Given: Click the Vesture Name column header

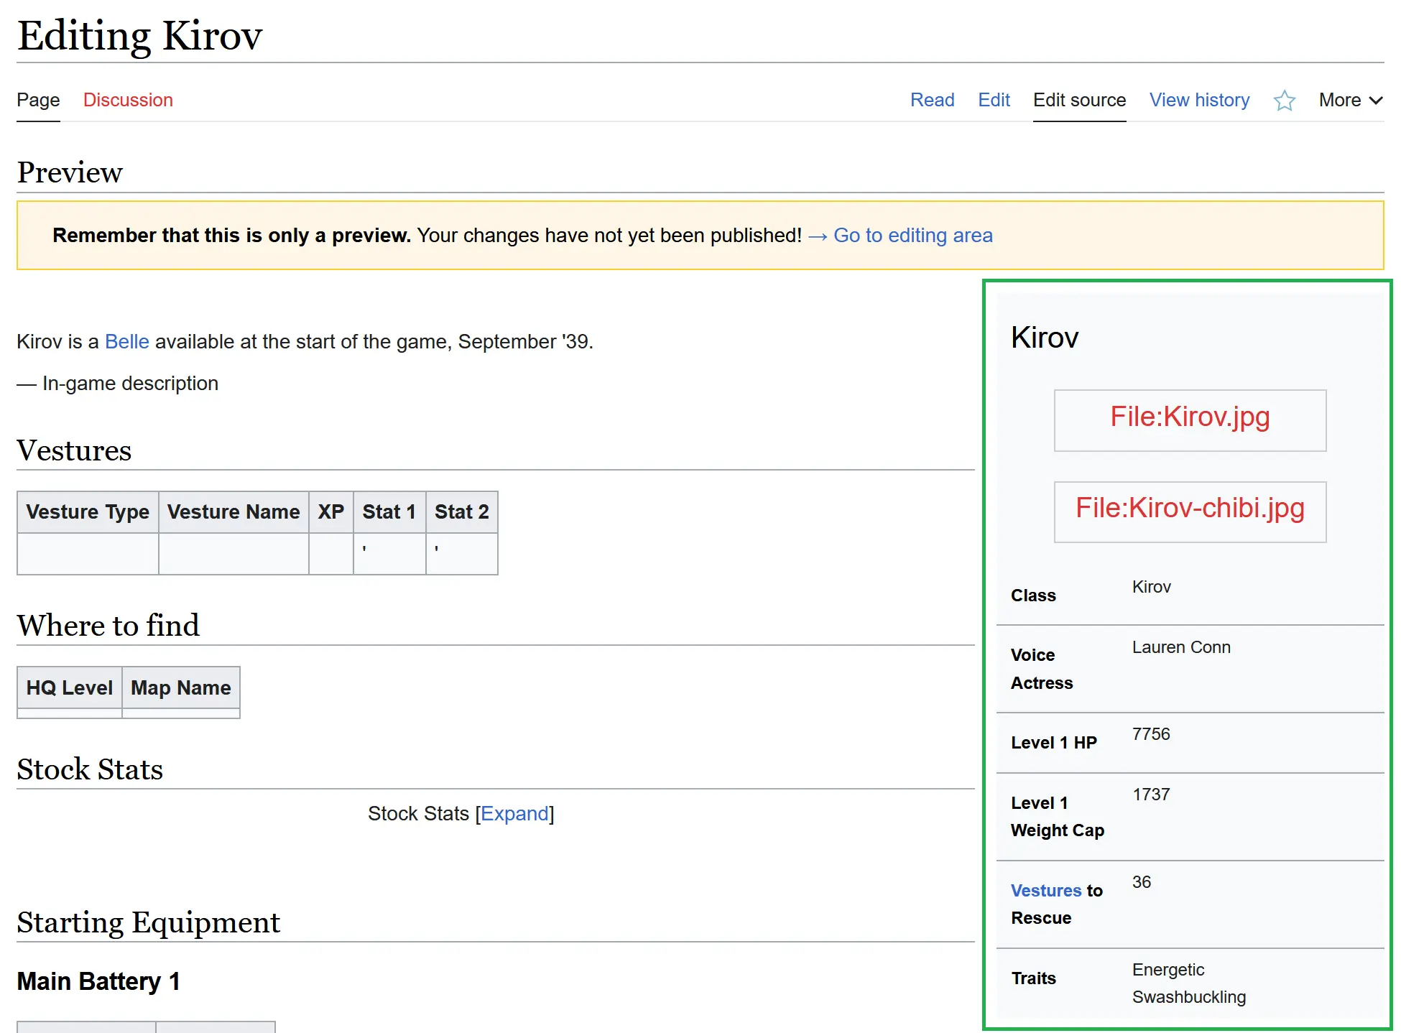Looking at the screenshot, I should [233, 512].
